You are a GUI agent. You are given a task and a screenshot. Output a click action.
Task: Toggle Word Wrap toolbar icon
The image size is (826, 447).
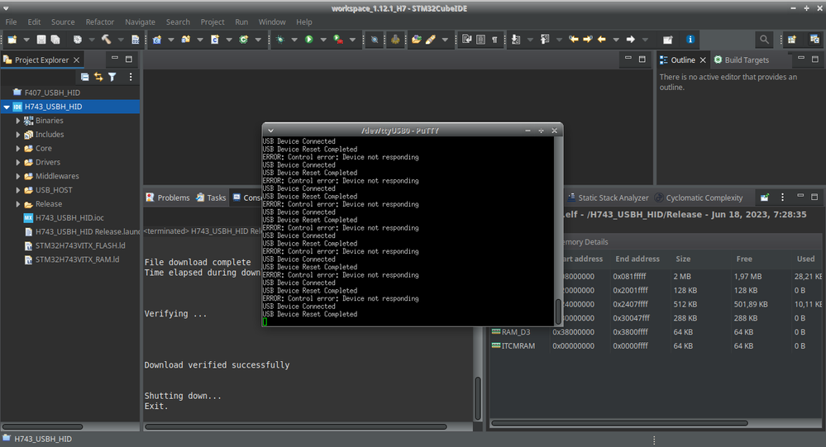[x=466, y=40]
